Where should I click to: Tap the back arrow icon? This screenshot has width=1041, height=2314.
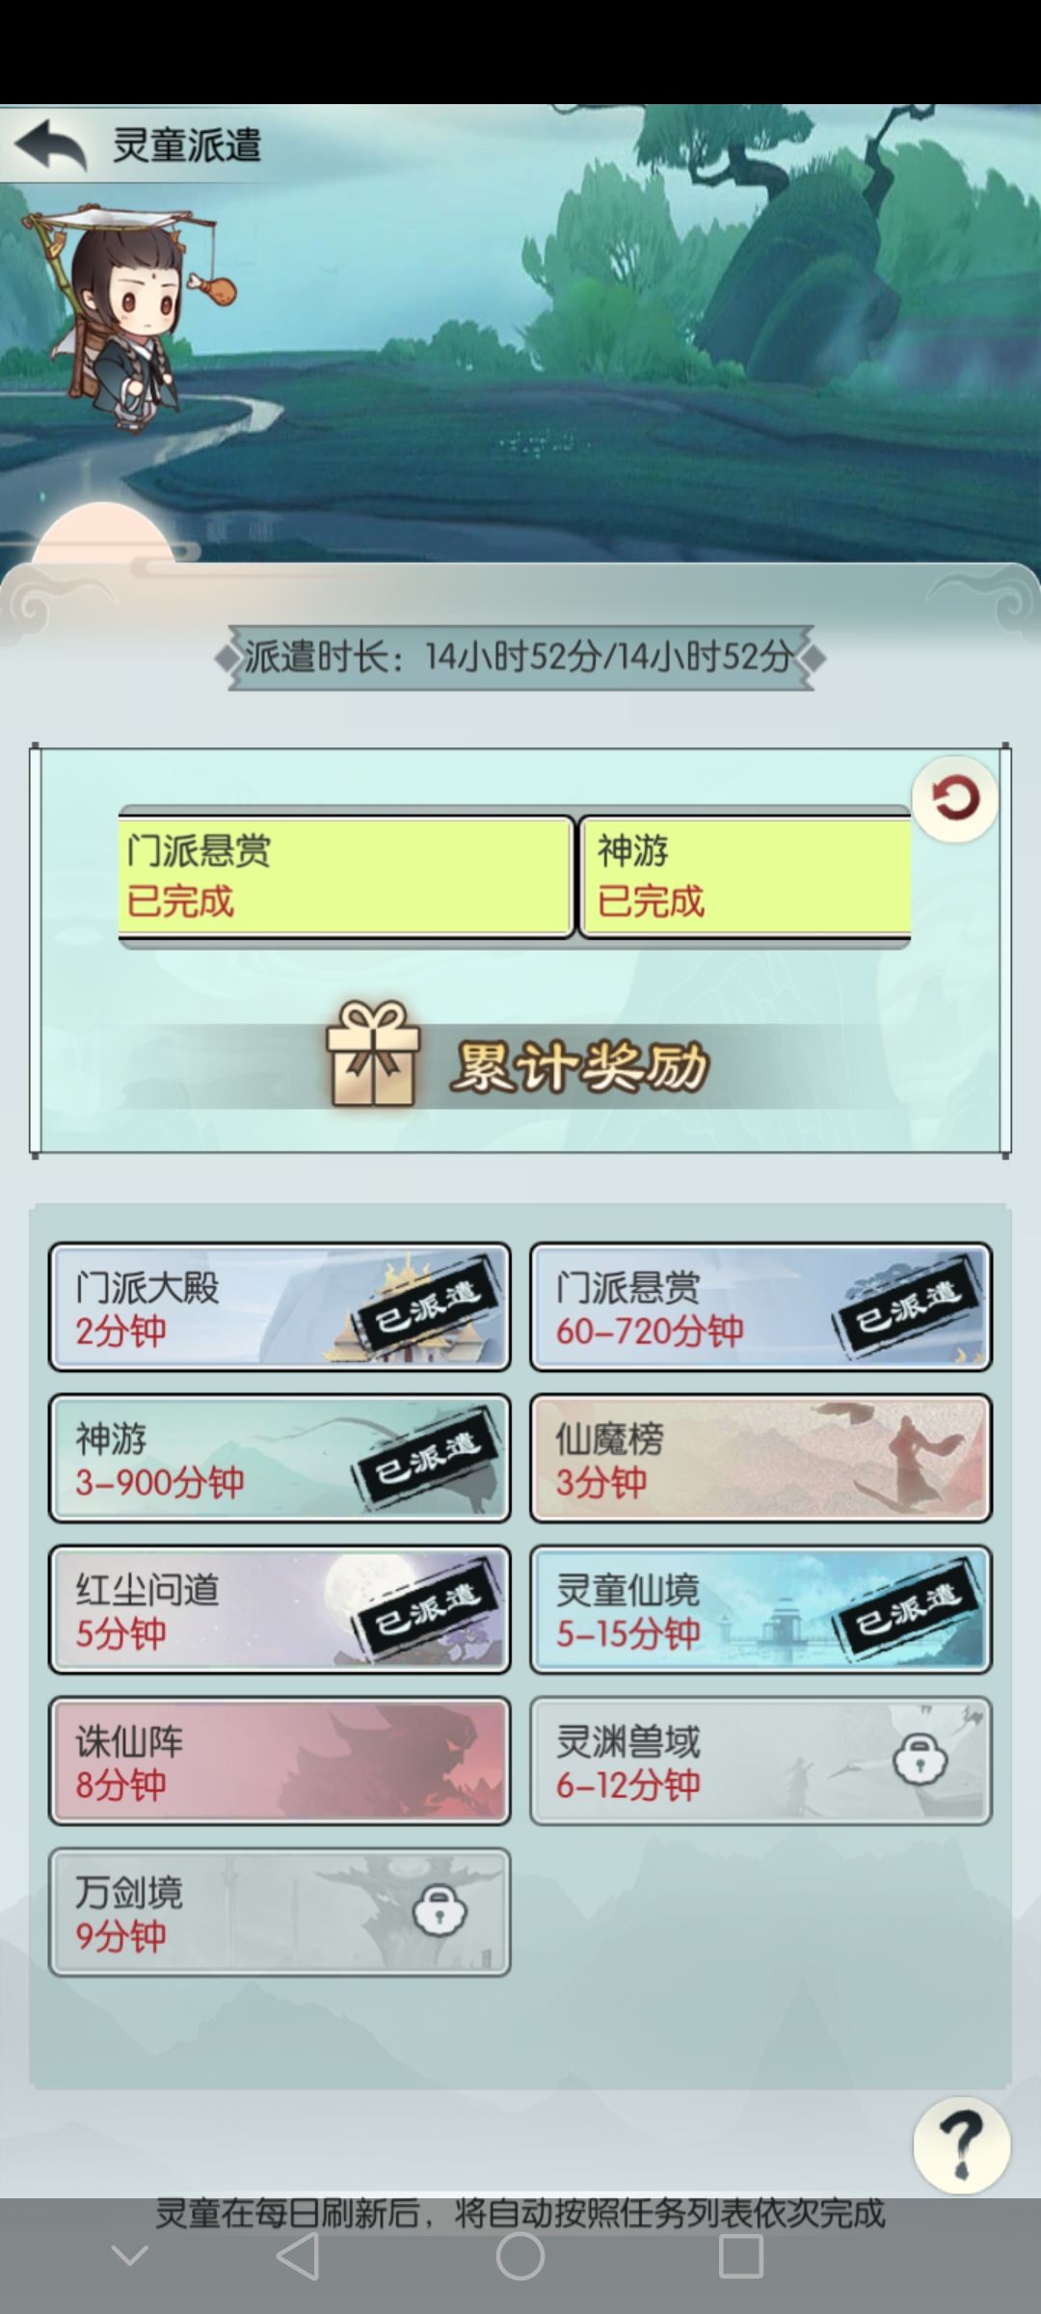(49, 145)
